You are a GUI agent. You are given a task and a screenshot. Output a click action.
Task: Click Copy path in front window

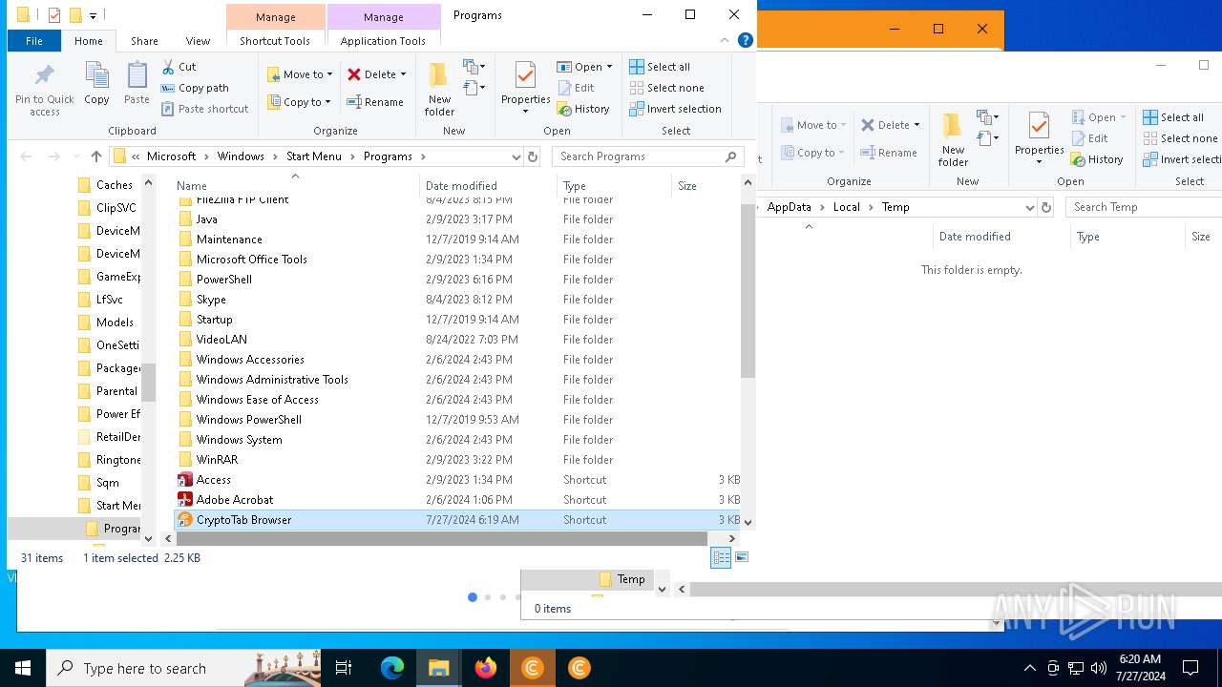coord(195,88)
